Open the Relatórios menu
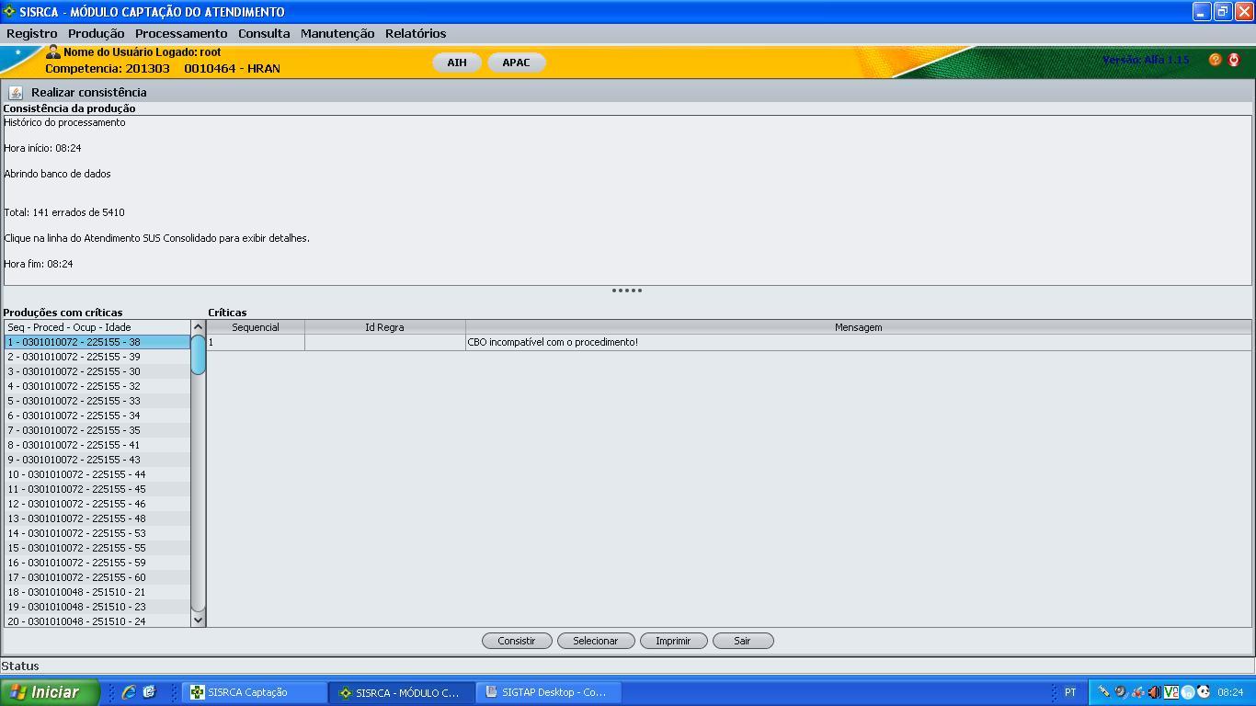 (x=416, y=33)
